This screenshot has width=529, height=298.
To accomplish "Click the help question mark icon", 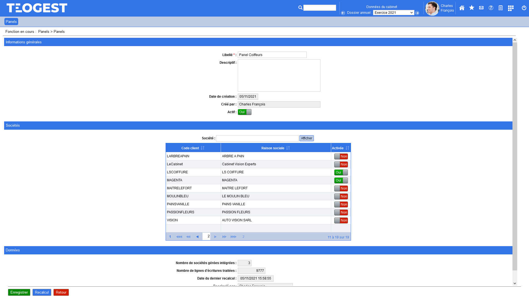I will [491, 8].
